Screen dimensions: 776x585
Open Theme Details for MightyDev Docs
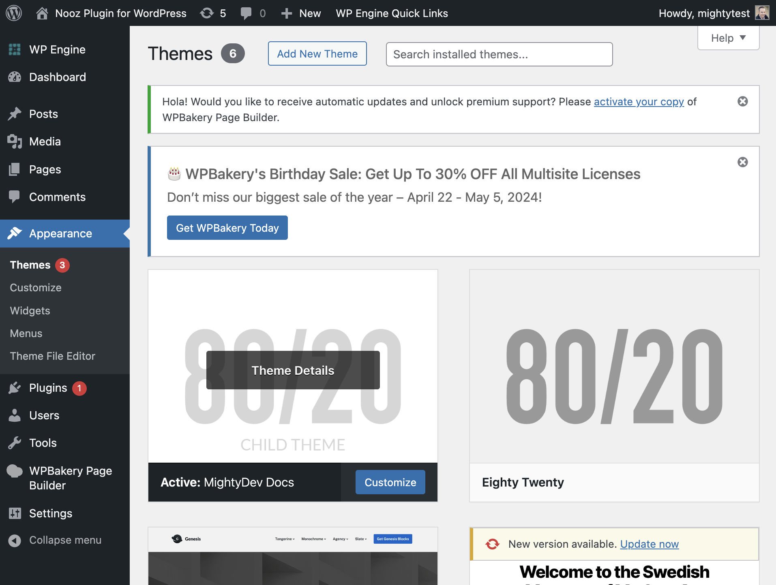(x=293, y=370)
